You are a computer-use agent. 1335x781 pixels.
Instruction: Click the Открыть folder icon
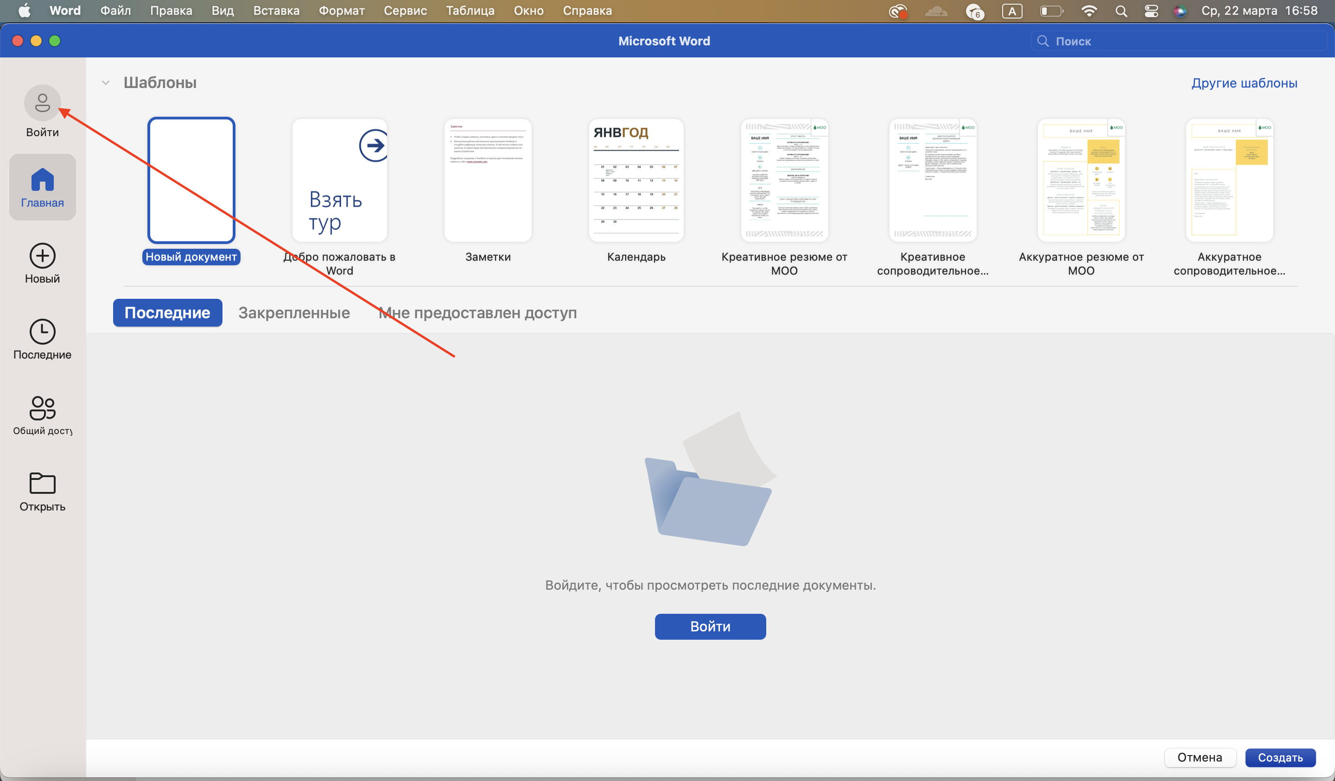point(42,484)
